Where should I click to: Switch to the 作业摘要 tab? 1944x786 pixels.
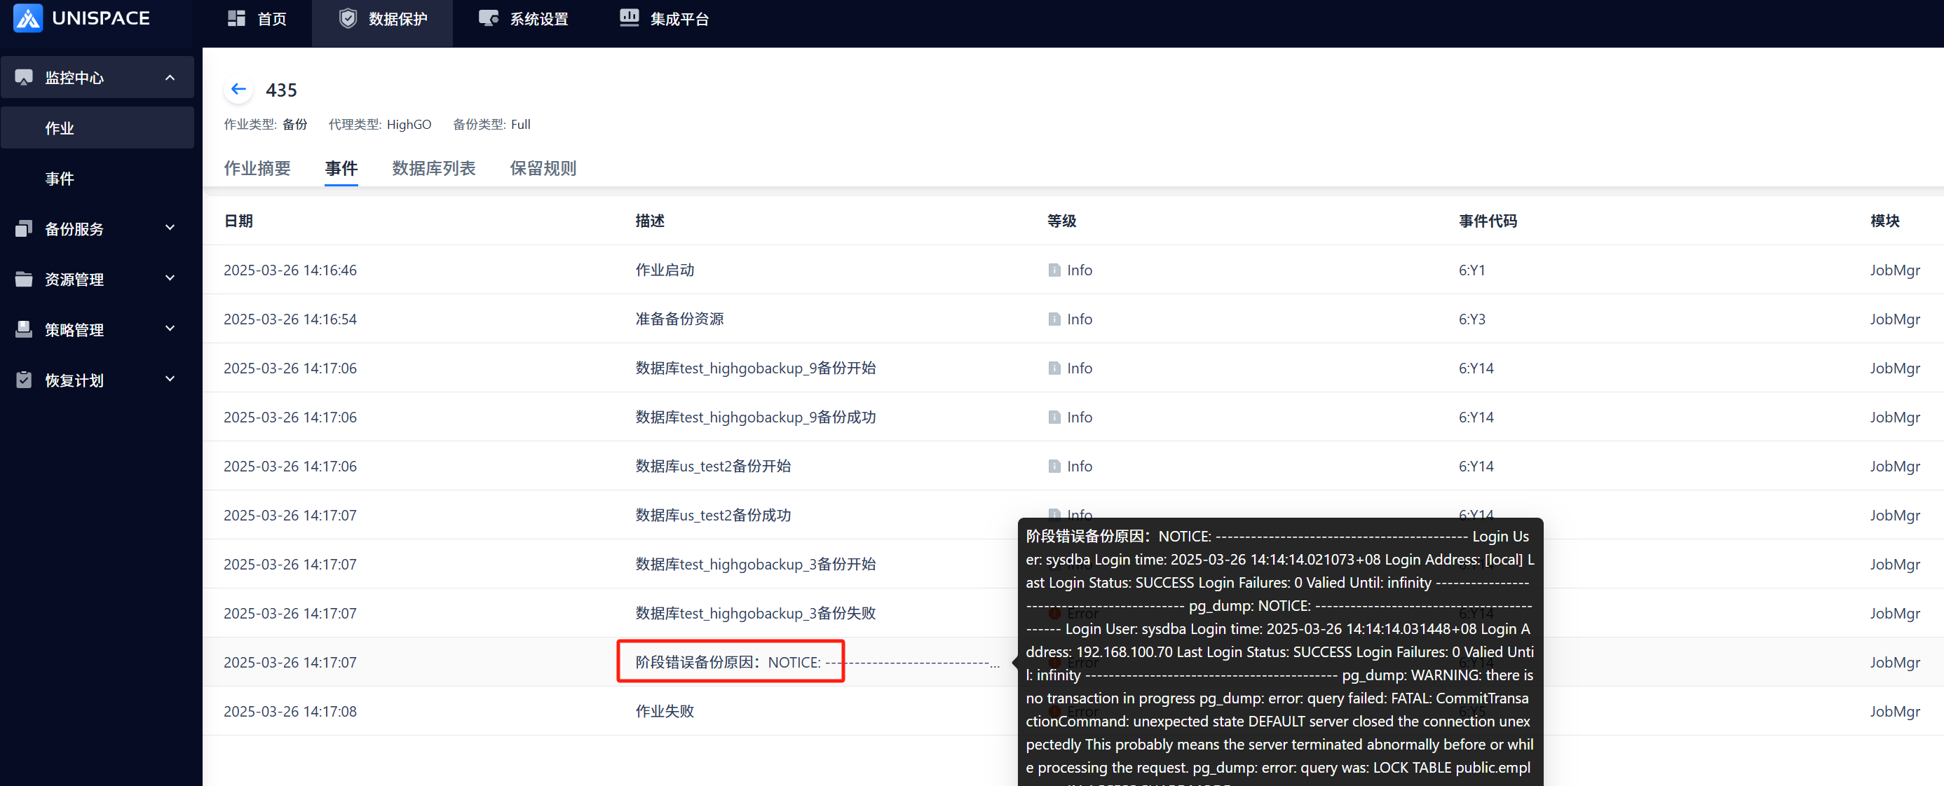[x=257, y=168]
